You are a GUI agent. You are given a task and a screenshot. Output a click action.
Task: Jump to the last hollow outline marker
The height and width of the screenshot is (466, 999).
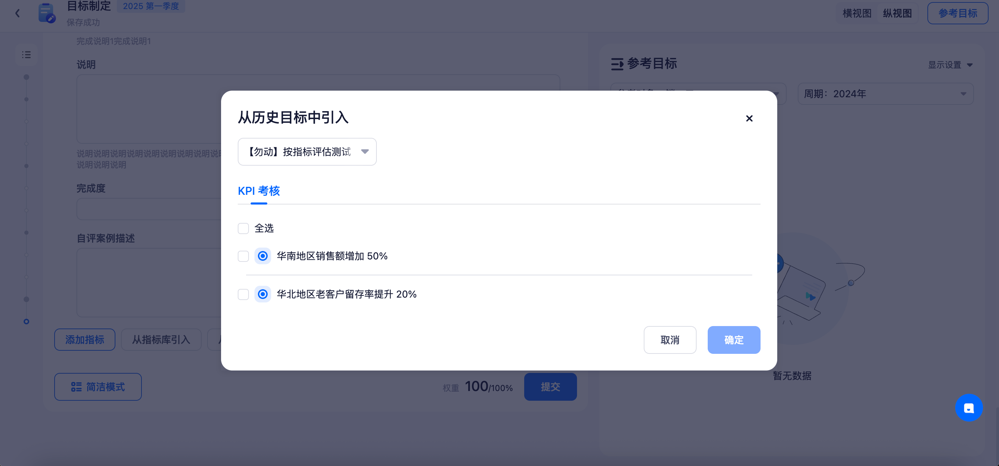[26, 322]
